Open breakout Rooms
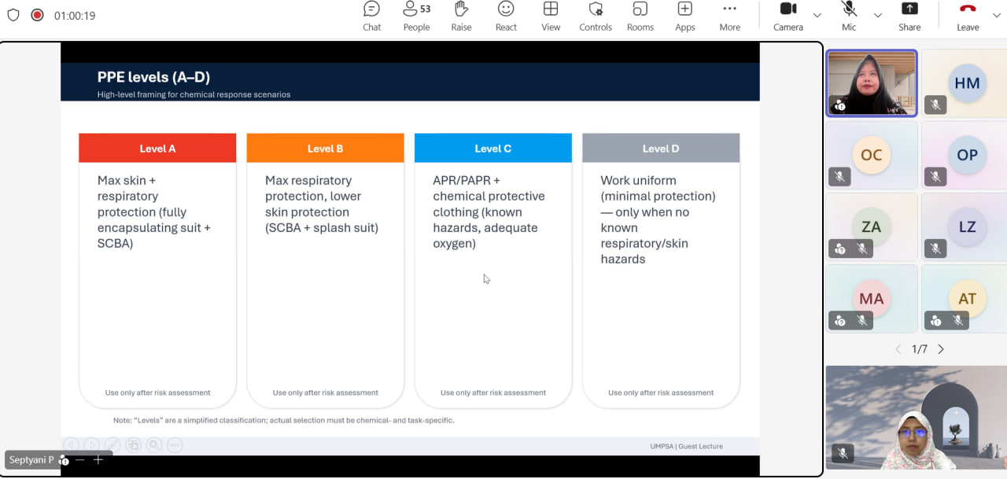 [x=640, y=17]
